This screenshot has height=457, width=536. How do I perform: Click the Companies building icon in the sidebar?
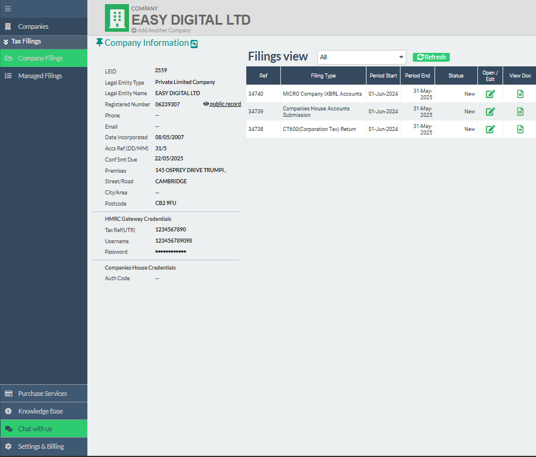tap(8, 26)
